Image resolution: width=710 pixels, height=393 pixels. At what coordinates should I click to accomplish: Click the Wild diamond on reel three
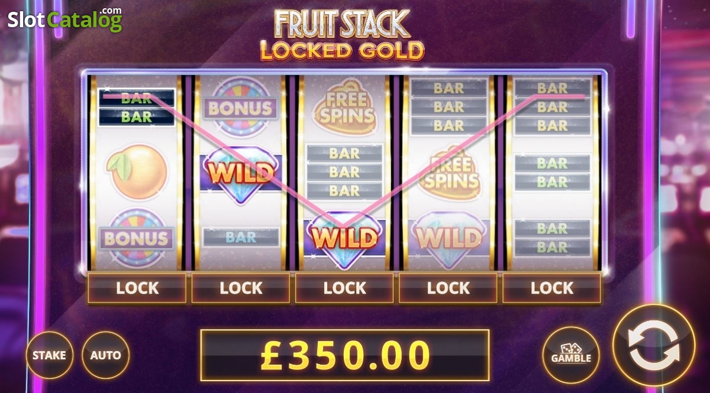tap(344, 238)
